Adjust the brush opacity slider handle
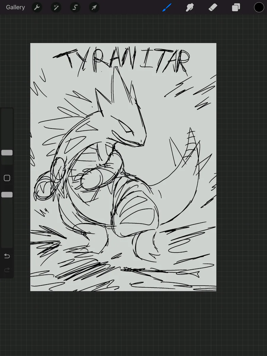This screenshot has width=267, height=356. pyautogui.click(x=7, y=195)
